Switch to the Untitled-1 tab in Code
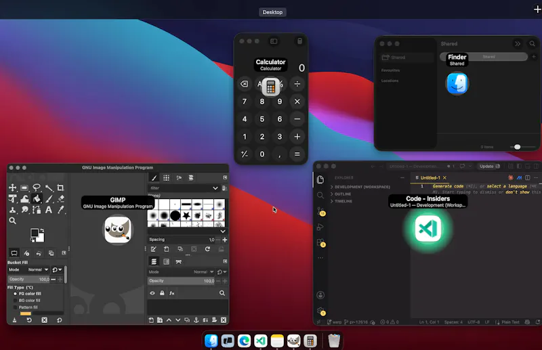This screenshot has height=350, width=542. click(431, 177)
